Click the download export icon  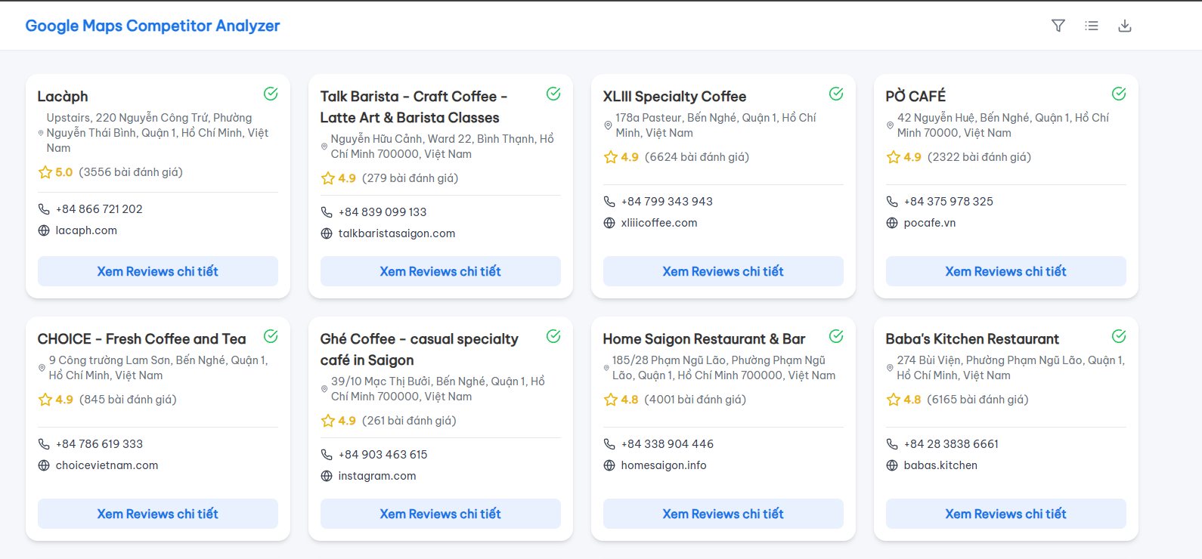tap(1125, 26)
